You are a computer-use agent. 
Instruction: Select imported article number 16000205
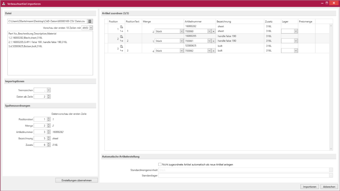(191, 36)
